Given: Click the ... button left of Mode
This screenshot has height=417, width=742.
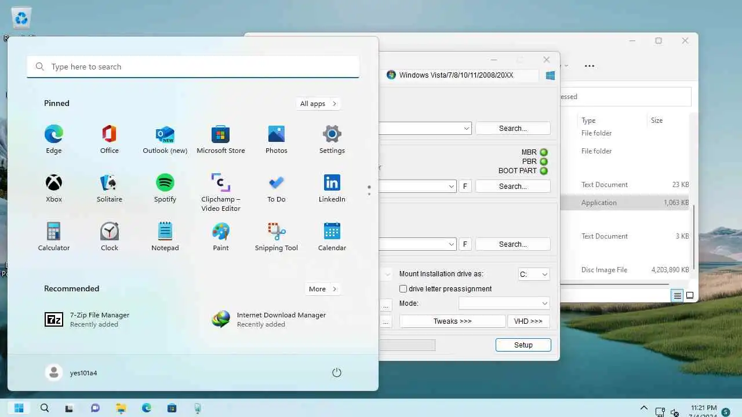Looking at the screenshot, I should (x=386, y=304).
